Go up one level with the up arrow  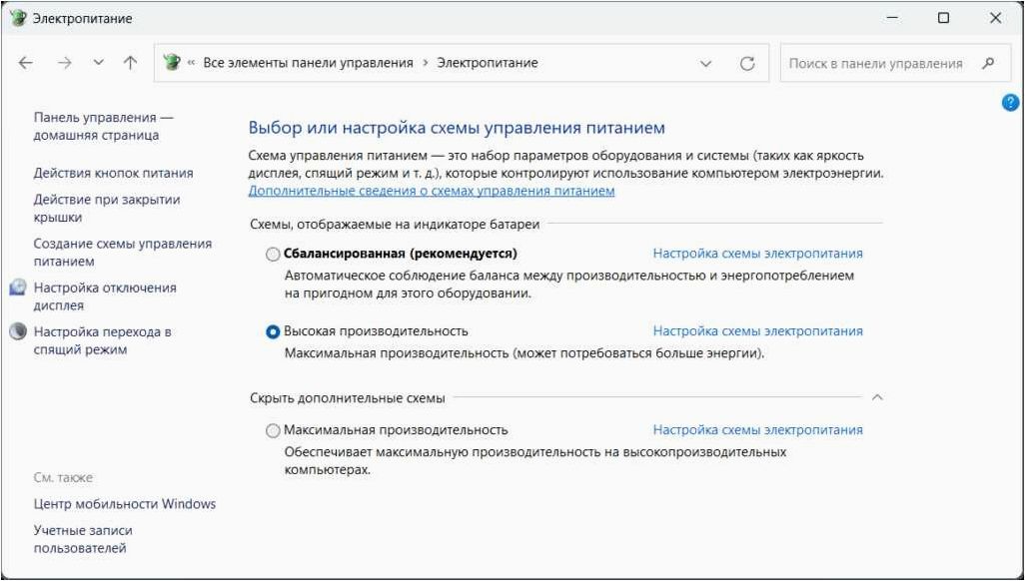coord(130,63)
